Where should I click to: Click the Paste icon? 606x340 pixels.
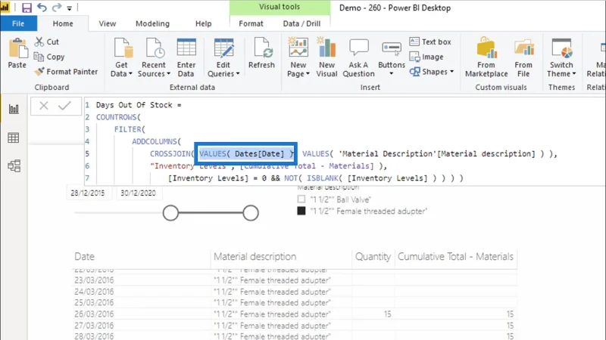17,49
